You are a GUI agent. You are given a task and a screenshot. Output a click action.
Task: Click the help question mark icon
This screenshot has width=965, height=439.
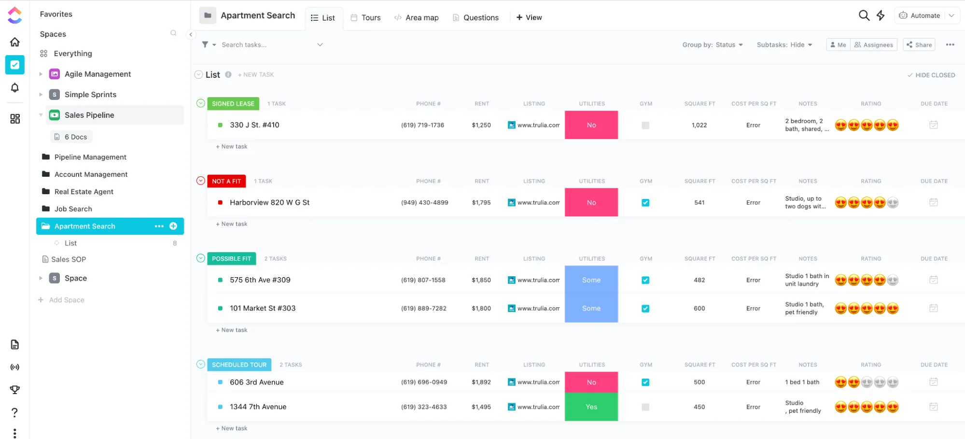15,412
